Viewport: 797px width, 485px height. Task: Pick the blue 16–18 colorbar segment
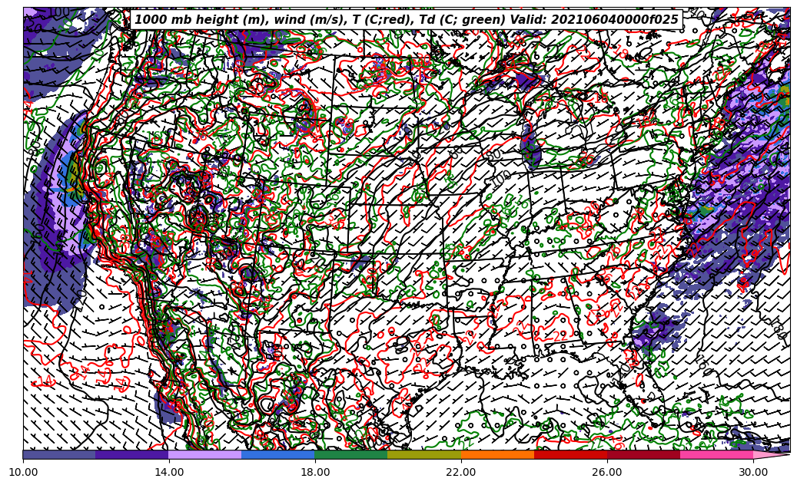(x=278, y=454)
